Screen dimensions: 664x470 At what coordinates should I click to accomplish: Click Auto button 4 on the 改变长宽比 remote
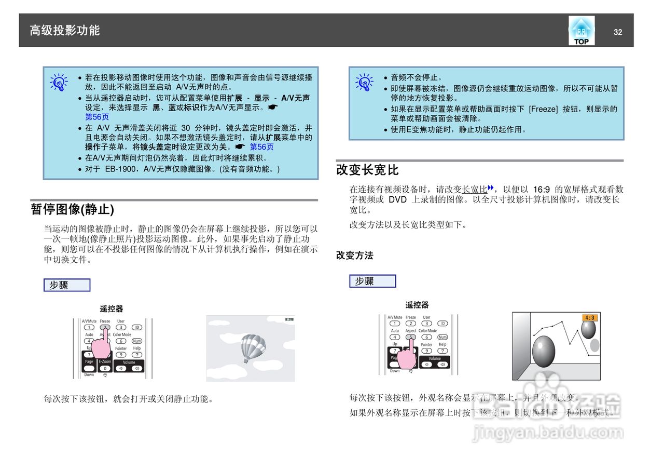[395, 337]
